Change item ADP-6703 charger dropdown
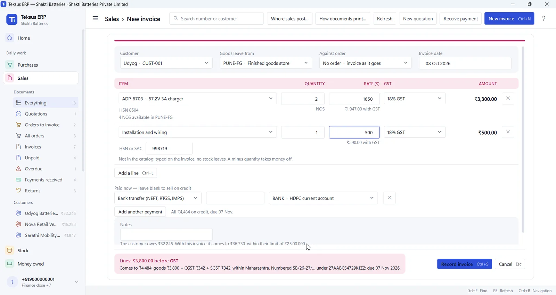Screen dimensions: 556x295 pyautogui.click(x=198, y=99)
